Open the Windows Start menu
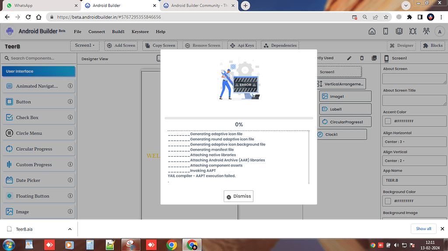The image size is (448, 251). pyautogui.click(x=9, y=245)
